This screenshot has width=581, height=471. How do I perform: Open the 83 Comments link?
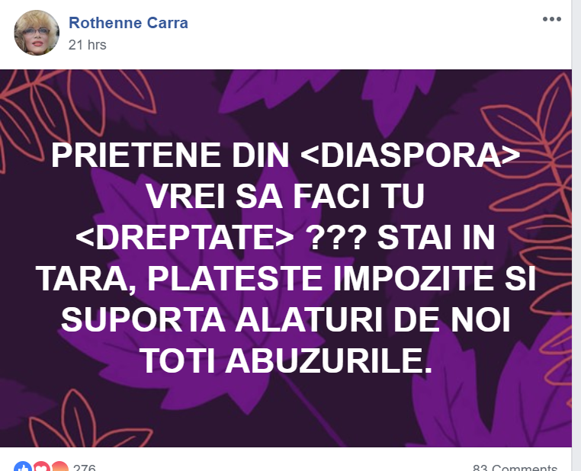(x=515, y=468)
